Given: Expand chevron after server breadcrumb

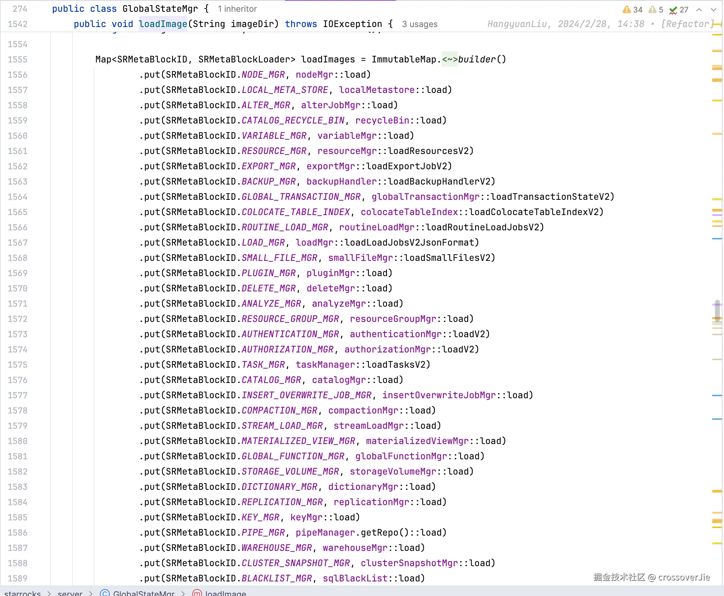Looking at the screenshot, I should pos(91,593).
